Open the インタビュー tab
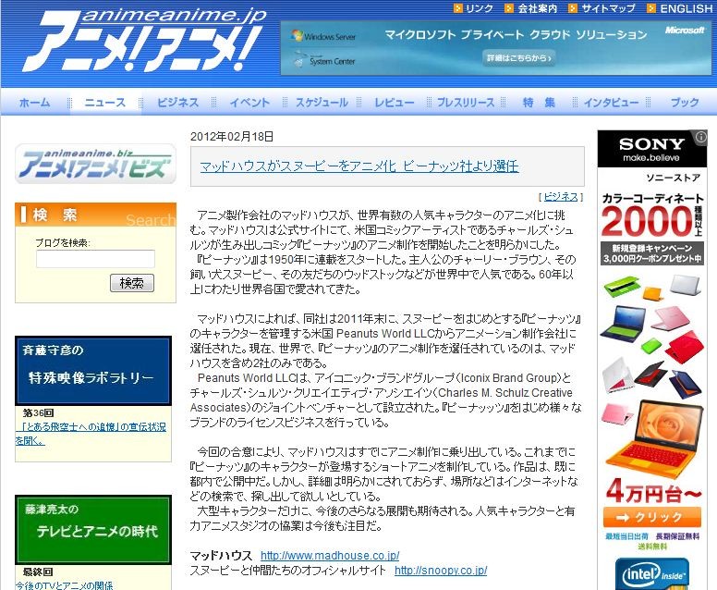The height and width of the screenshot is (590, 717). (x=612, y=102)
